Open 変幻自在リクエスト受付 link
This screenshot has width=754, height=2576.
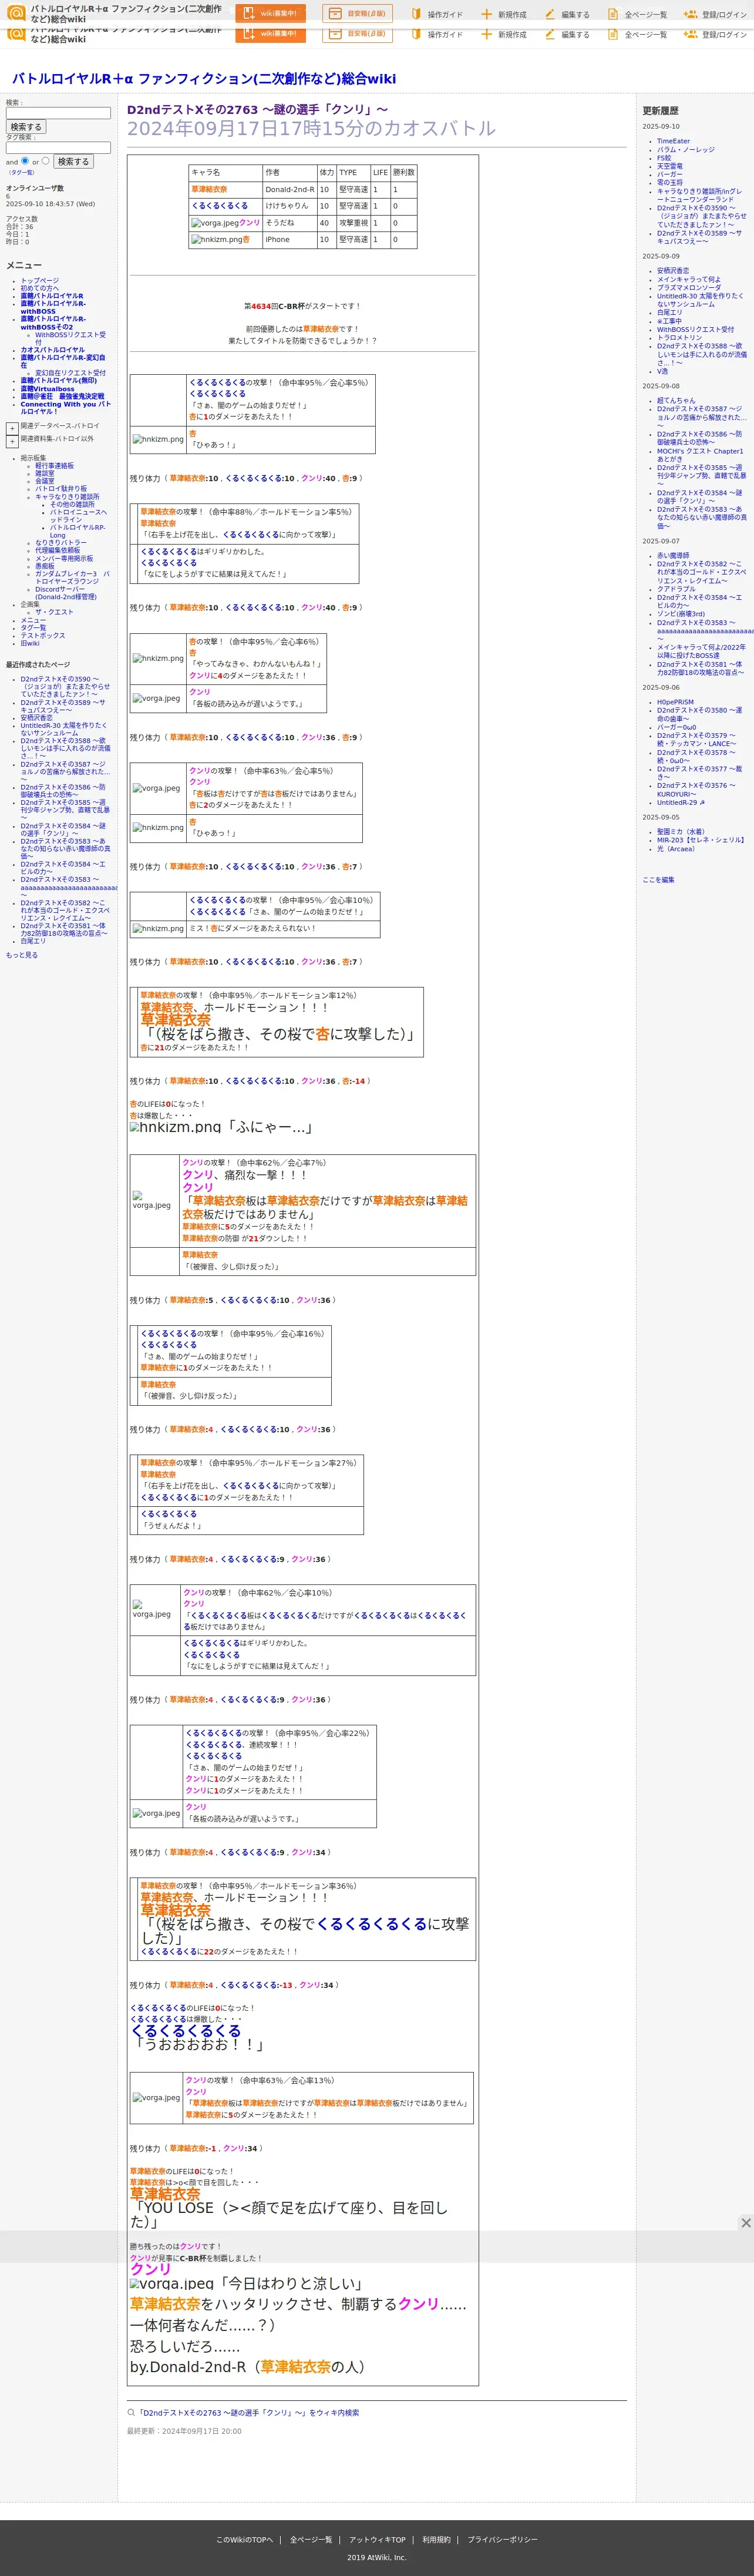[70, 373]
